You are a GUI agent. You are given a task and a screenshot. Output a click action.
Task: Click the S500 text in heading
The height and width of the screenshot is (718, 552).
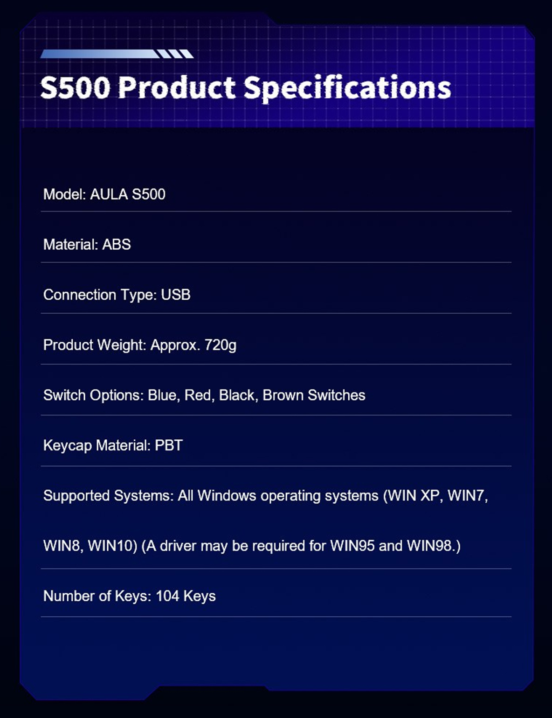click(x=76, y=88)
